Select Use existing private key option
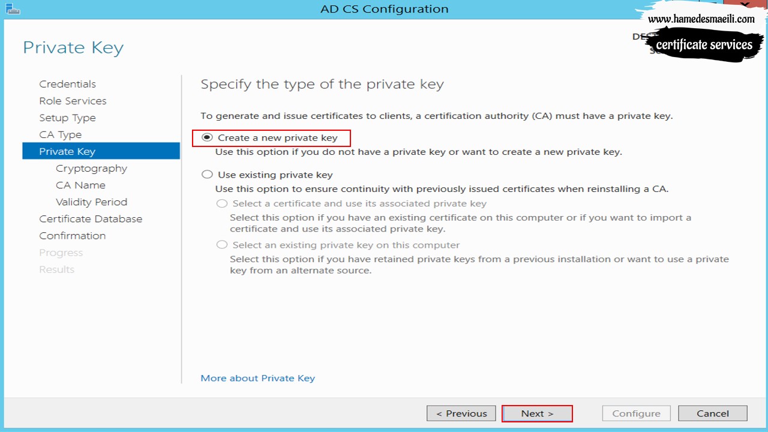 coord(207,175)
